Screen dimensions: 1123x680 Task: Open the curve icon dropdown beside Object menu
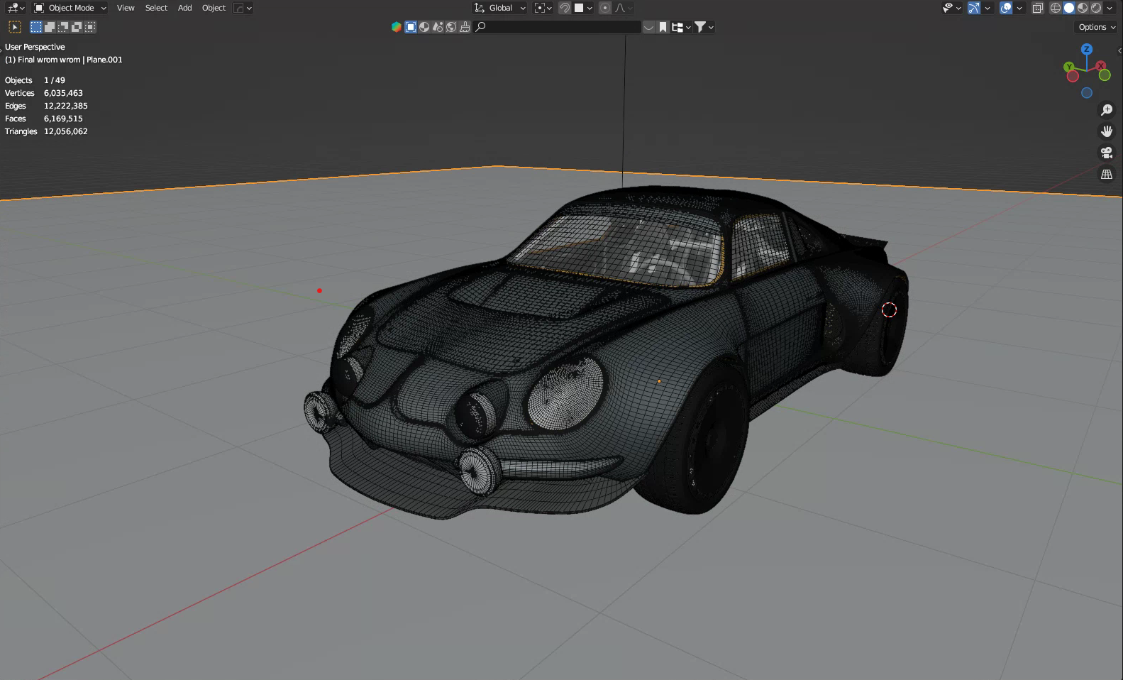(243, 8)
